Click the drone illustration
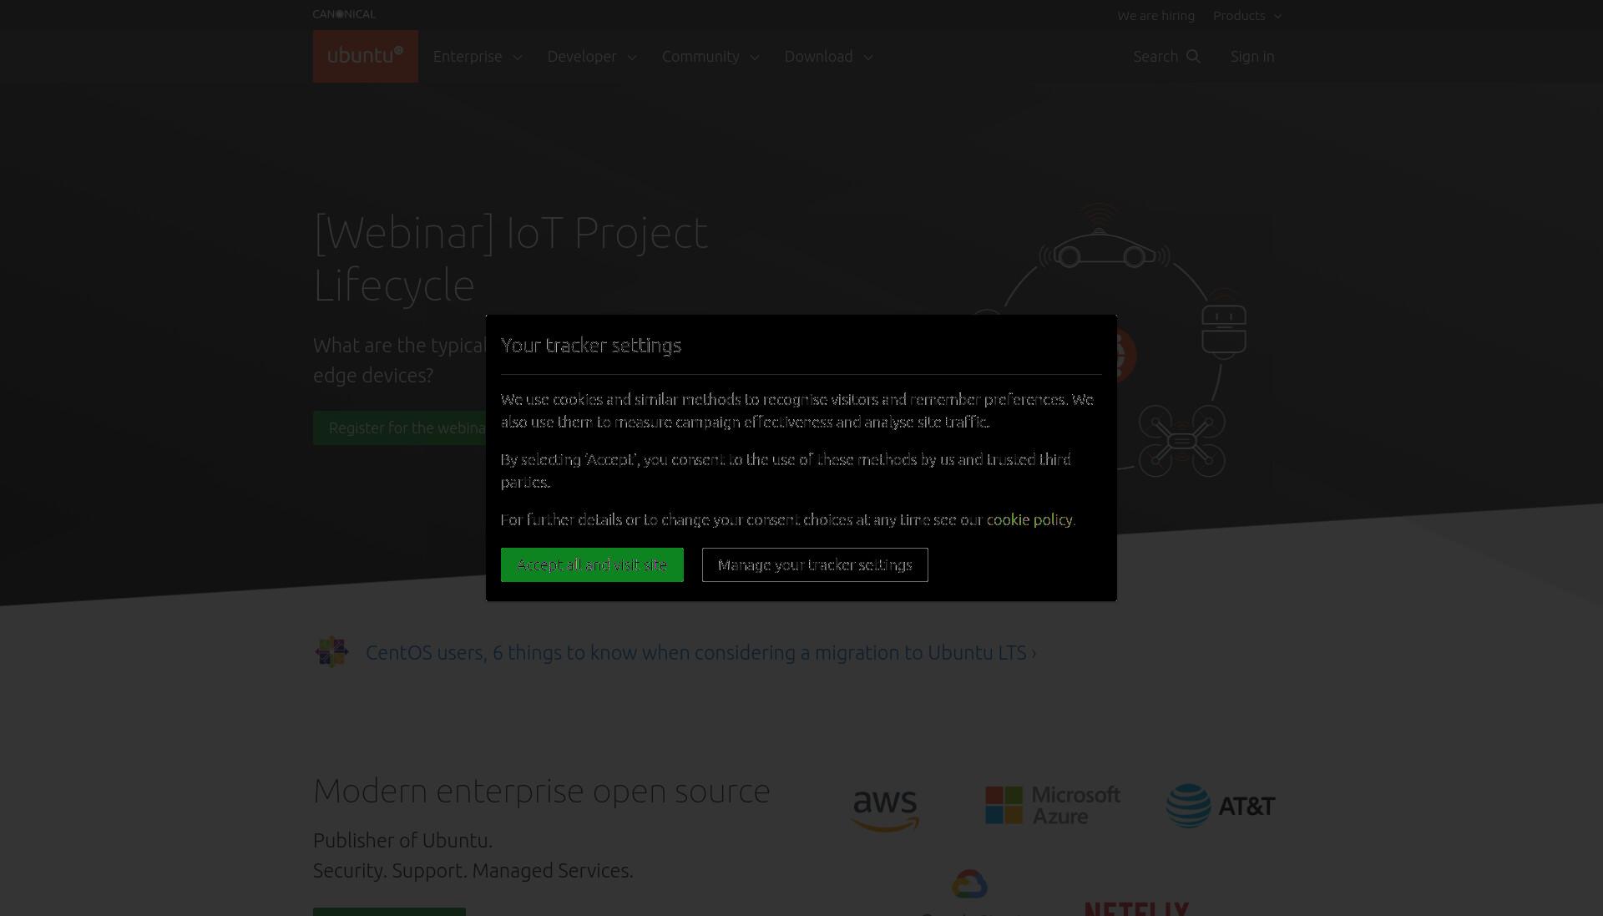 (x=1181, y=440)
